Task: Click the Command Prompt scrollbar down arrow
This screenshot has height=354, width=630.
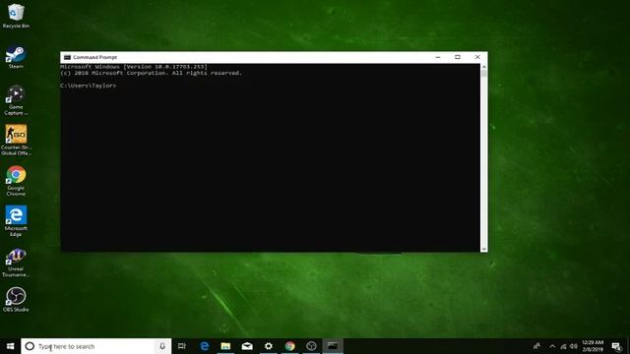Action: pyautogui.click(x=483, y=249)
